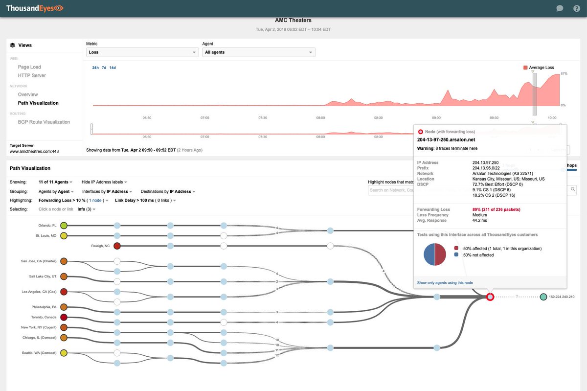The width and height of the screenshot is (587, 391).
Task: Open the help question mark icon
Action: pos(577,8)
